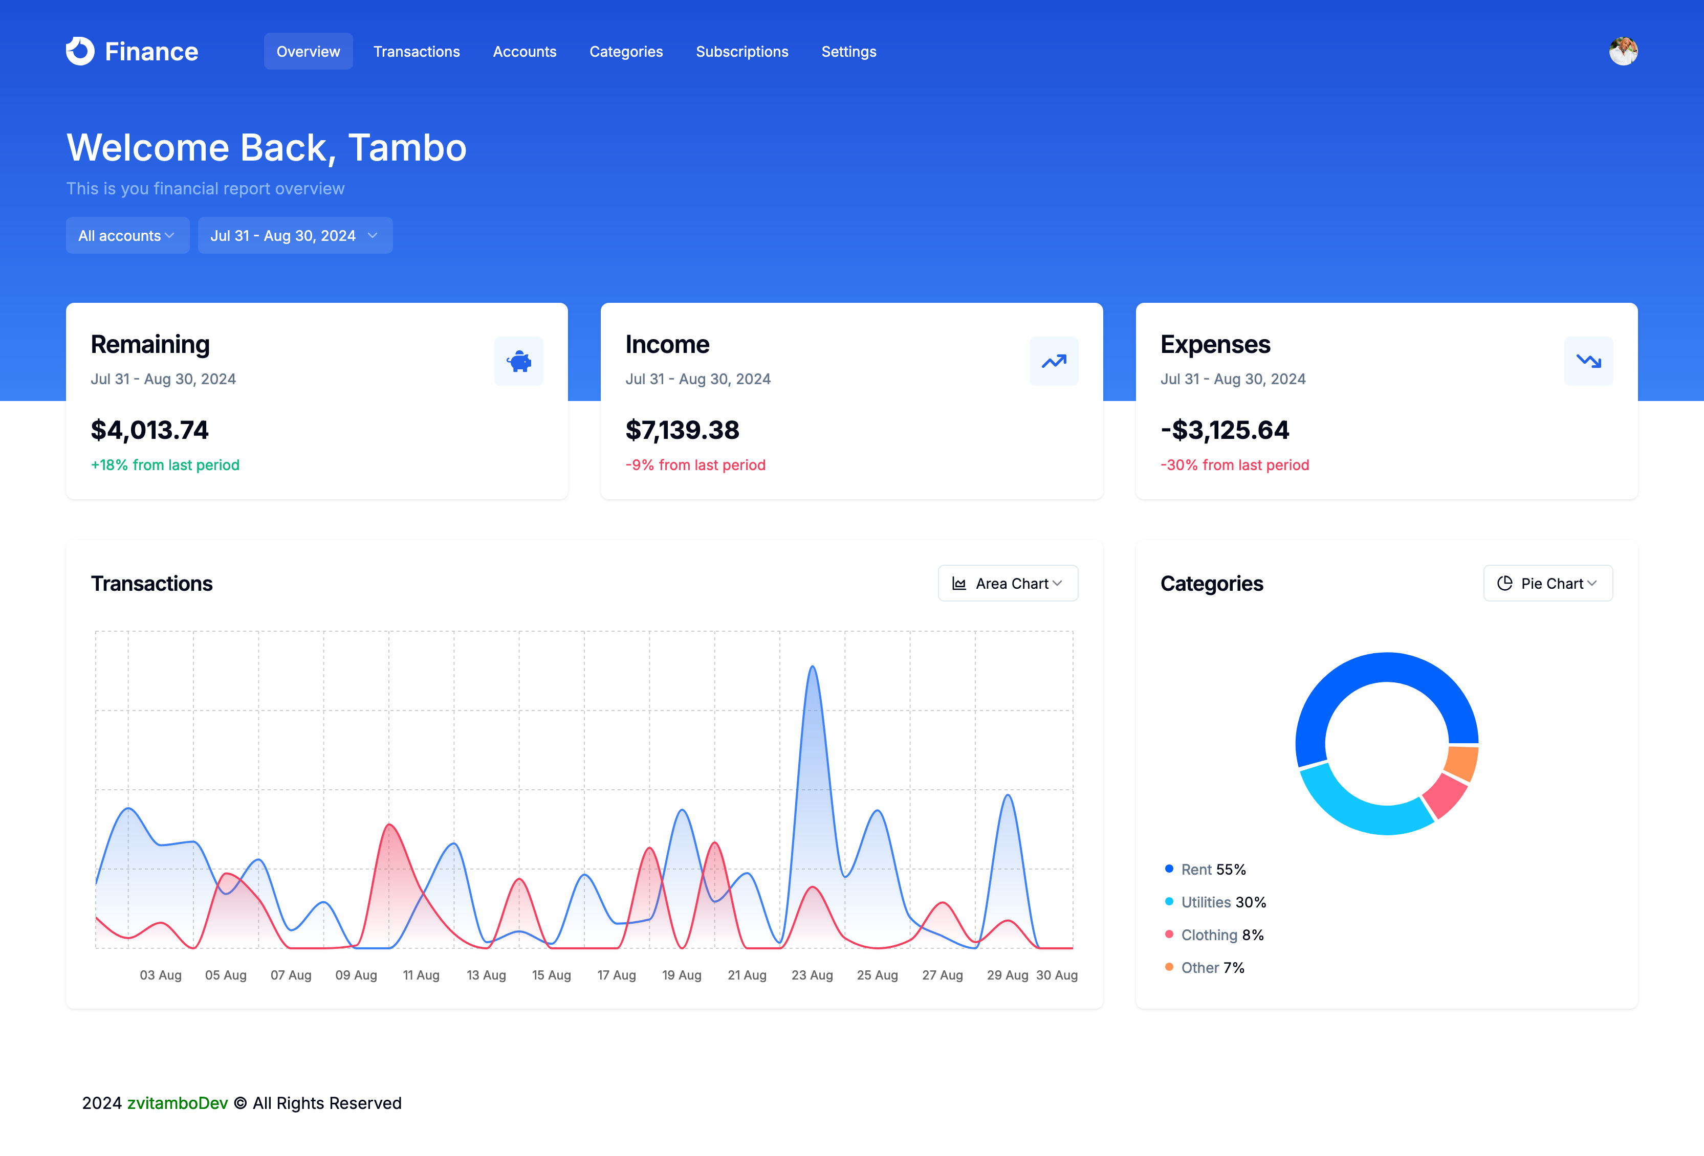The width and height of the screenshot is (1704, 1156).
Task: Open the Jul 31 - Aug 30, 2024 date picker
Action: (295, 235)
